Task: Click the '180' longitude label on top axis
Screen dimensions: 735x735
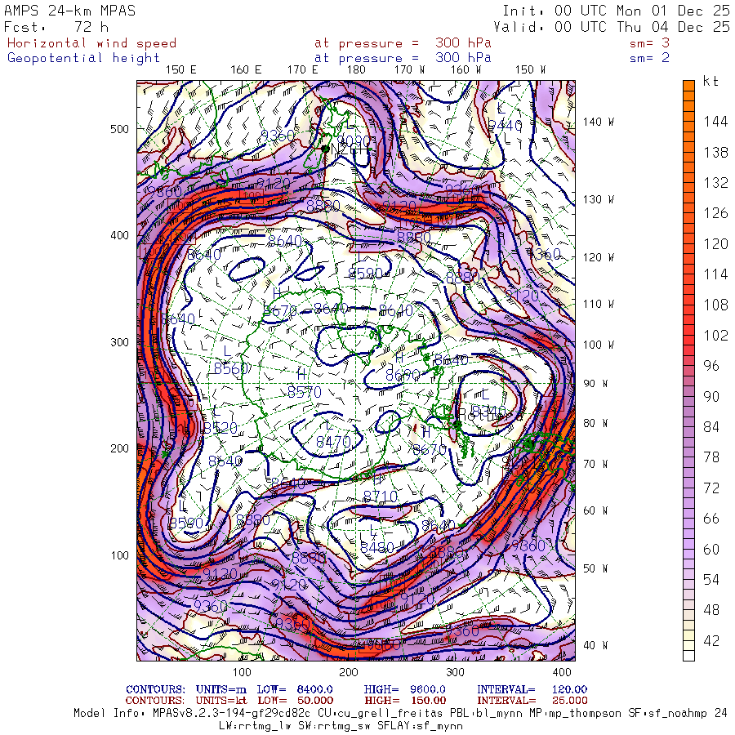Action: tap(356, 70)
